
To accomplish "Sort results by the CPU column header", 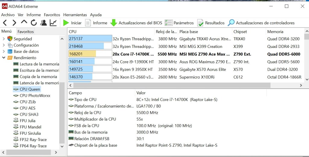I will click(x=111, y=31).
